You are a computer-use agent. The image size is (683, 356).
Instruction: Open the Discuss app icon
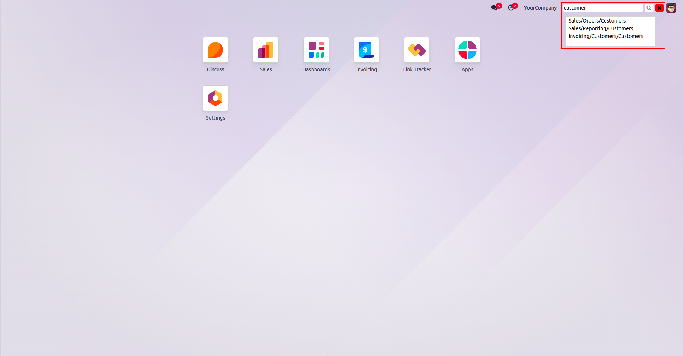[215, 50]
